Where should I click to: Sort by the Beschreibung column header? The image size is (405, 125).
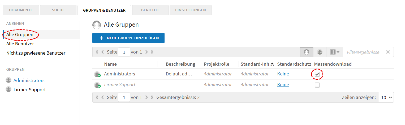click(x=180, y=64)
